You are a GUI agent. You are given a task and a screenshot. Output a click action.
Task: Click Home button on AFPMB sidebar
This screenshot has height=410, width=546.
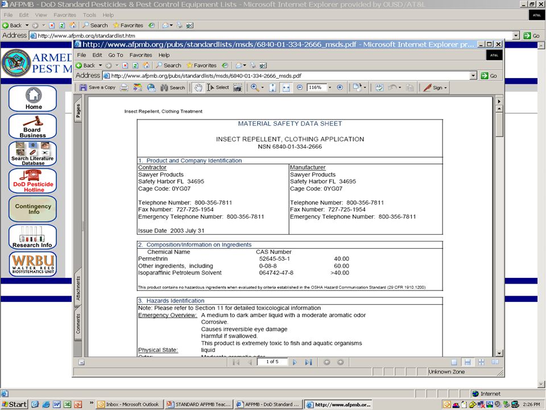coord(33,99)
